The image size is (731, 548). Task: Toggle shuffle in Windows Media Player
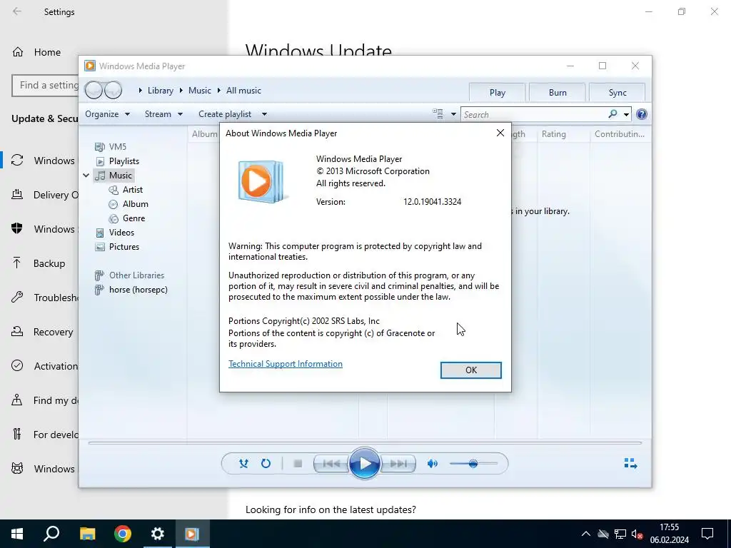point(243,463)
